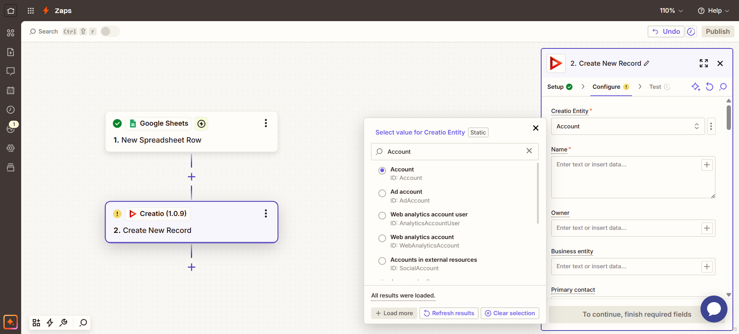Expand the step editor panel to fullscreen

click(704, 63)
